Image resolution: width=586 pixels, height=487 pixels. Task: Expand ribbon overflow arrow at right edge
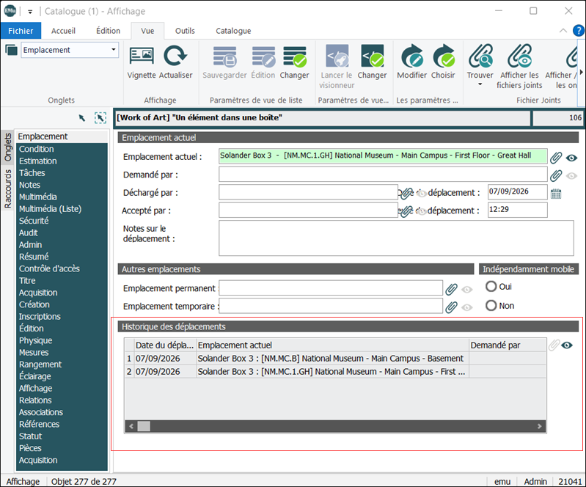point(581,72)
